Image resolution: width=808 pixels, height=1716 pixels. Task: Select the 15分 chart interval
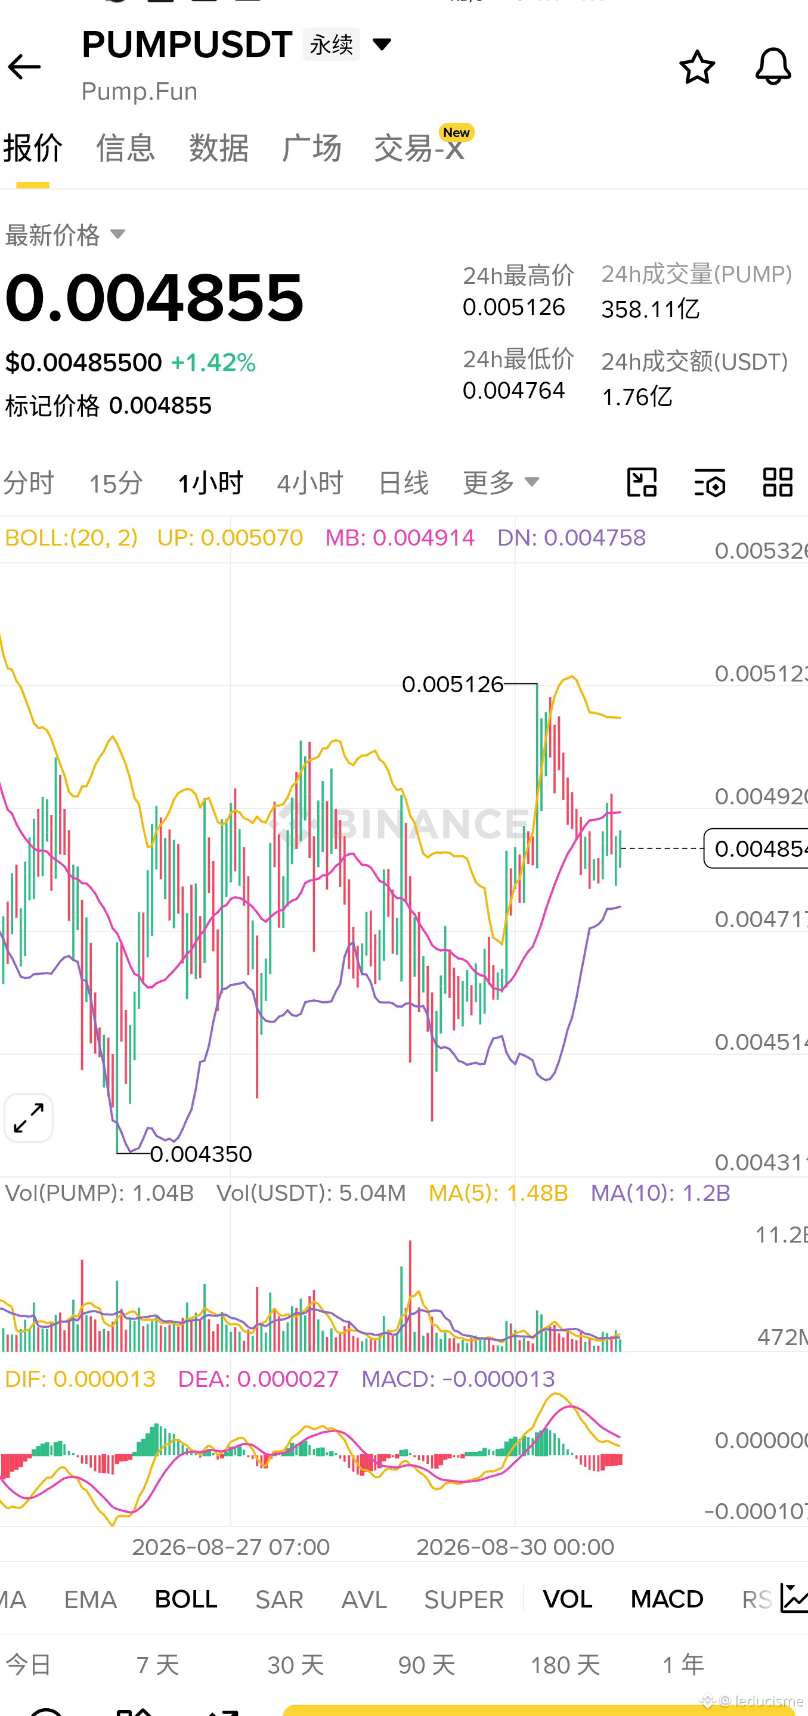(116, 482)
